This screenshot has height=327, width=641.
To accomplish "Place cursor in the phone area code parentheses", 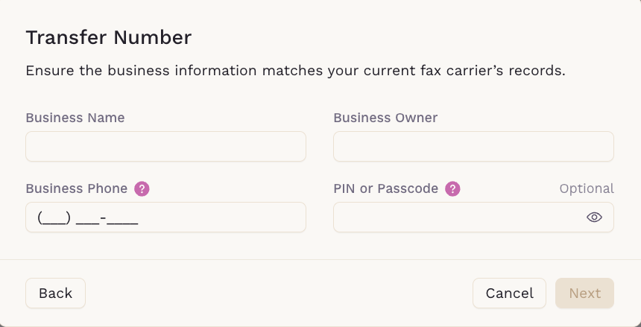I will (54, 218).
